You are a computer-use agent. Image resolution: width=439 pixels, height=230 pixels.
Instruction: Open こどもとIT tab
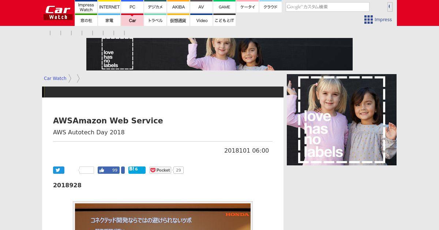[224, 20]
